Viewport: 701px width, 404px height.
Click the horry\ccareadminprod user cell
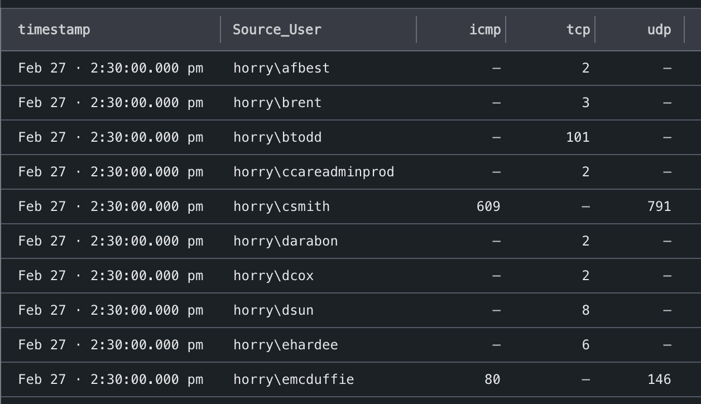[314, 172]
